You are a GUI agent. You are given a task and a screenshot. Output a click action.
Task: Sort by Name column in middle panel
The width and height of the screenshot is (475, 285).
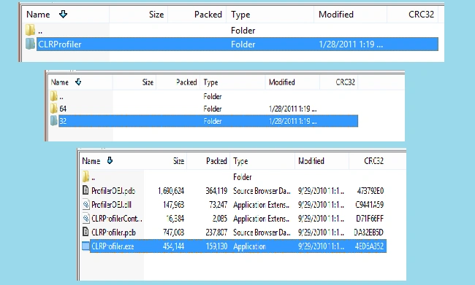60,82
